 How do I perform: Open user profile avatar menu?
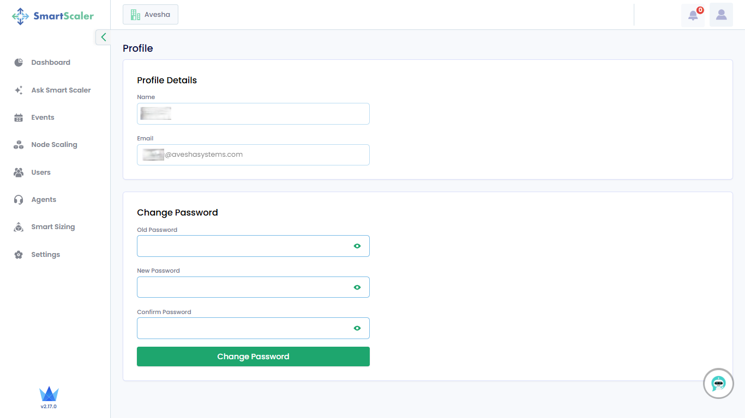click(721, 15)
